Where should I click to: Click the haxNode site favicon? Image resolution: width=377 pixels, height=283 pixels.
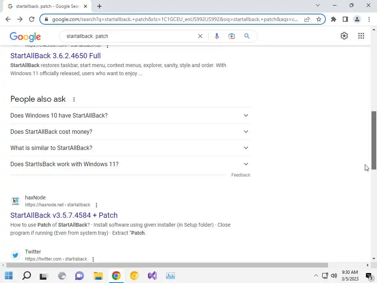pos(15,201)
